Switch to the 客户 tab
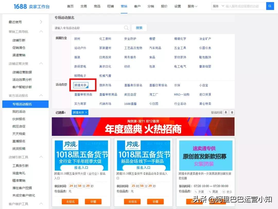The image size is (278, 209). pos(137,6)
